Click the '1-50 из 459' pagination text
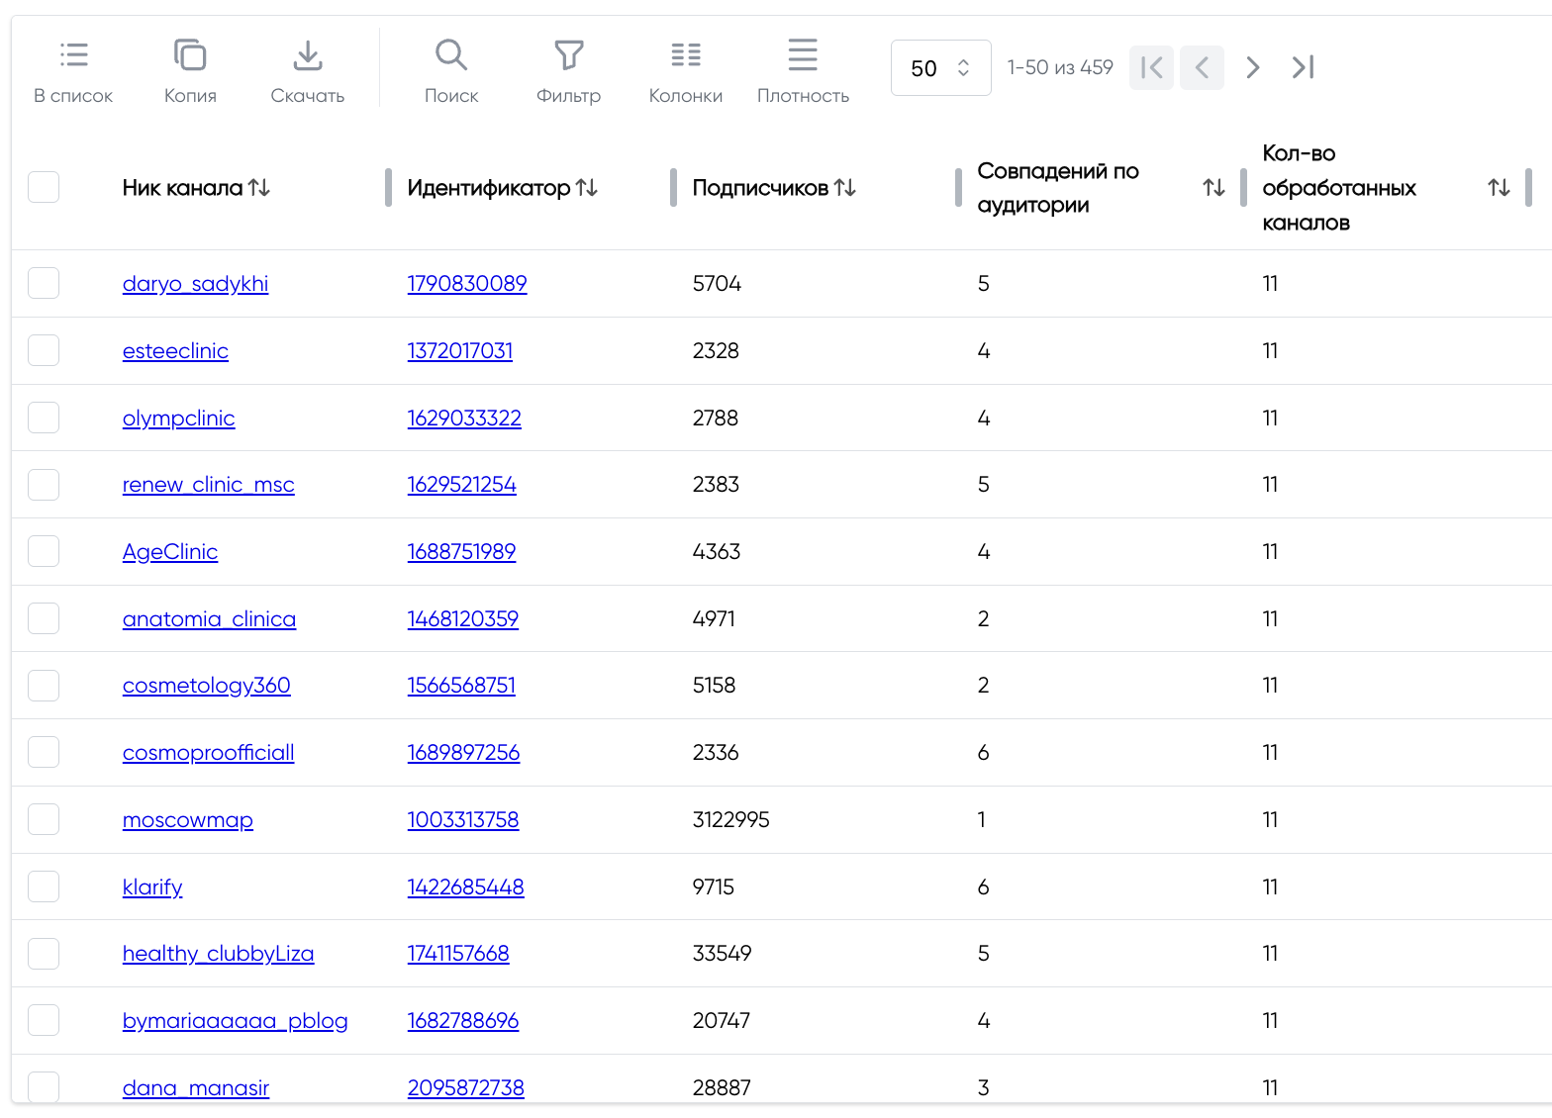1552x1118 pixels. pos(1060,67)
